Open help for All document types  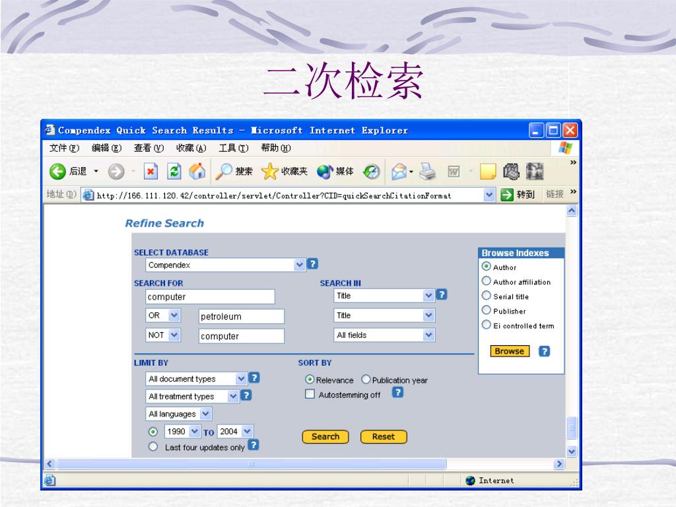point(254,378)
